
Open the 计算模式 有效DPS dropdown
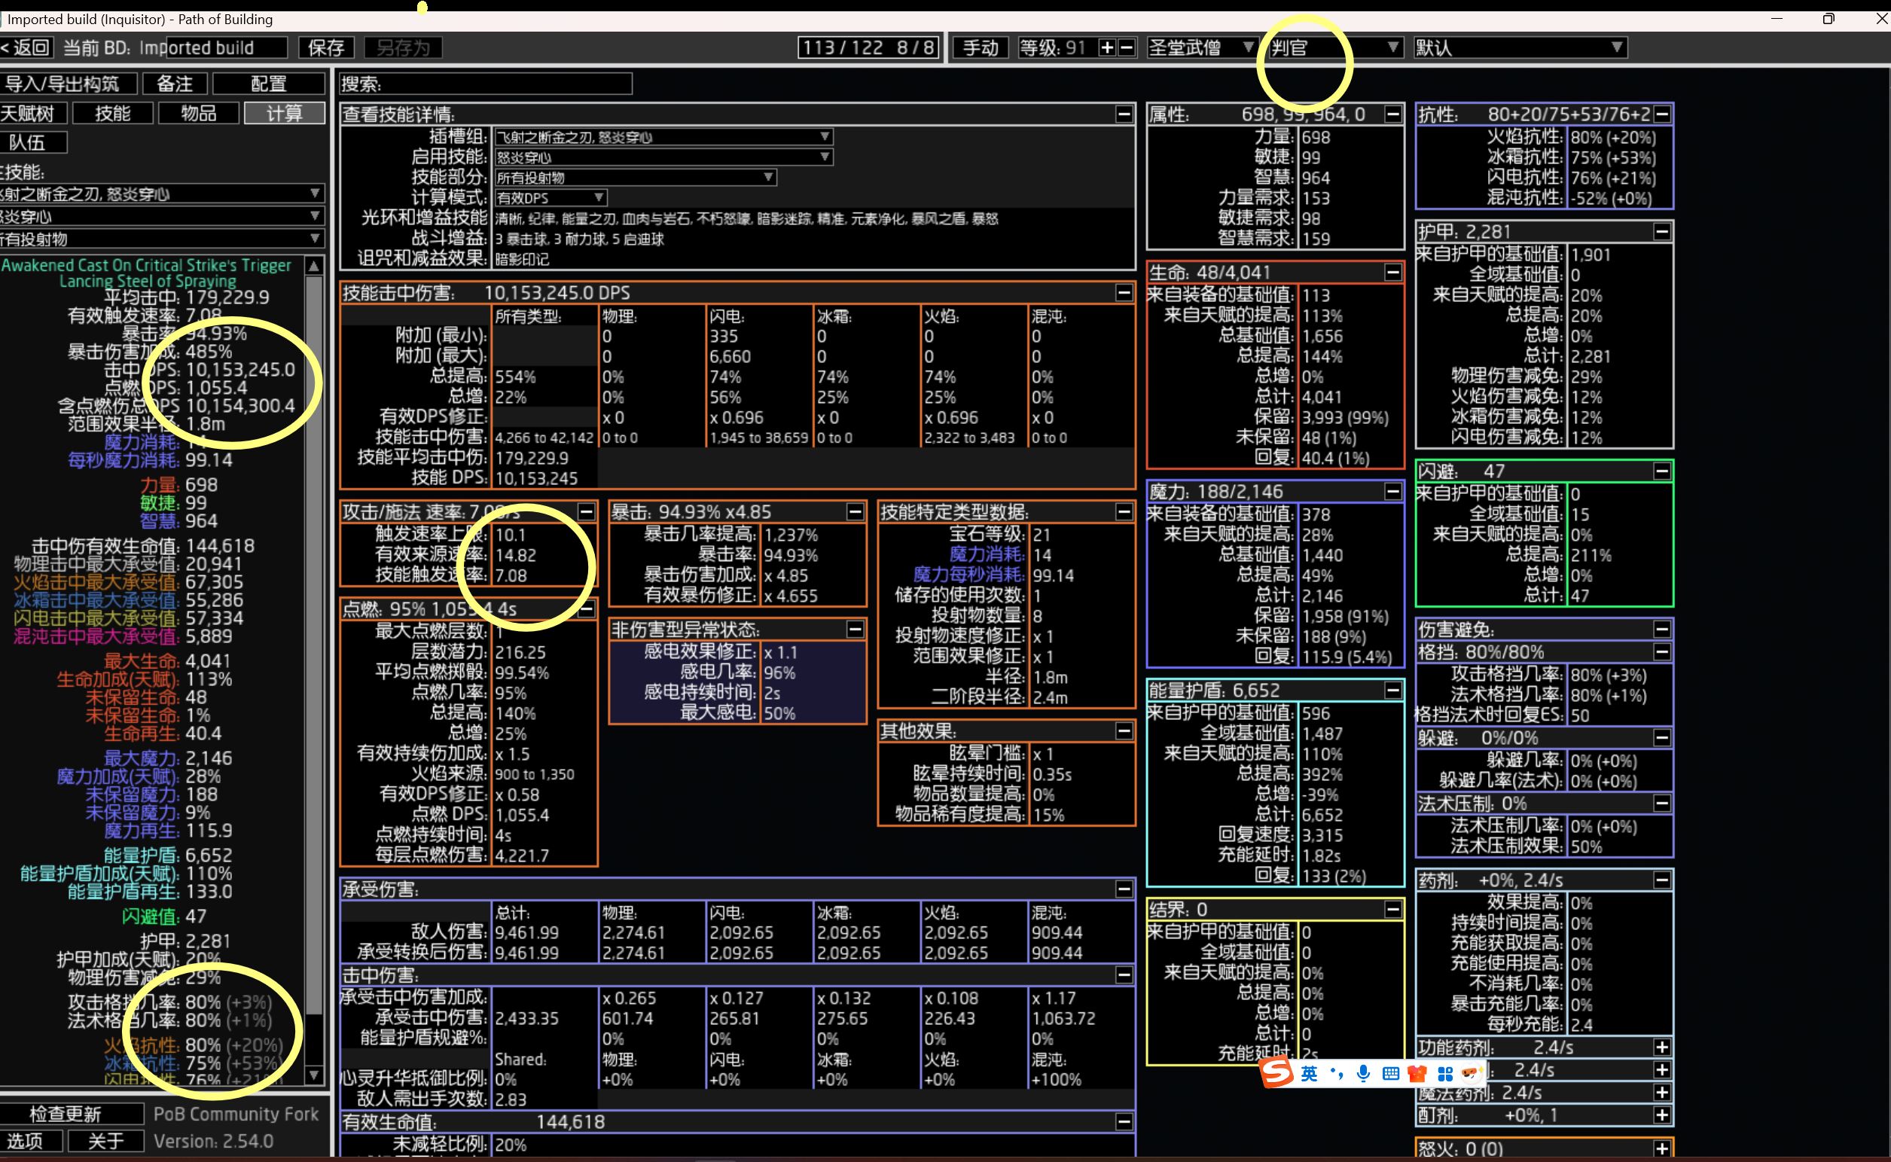(551, 198)
